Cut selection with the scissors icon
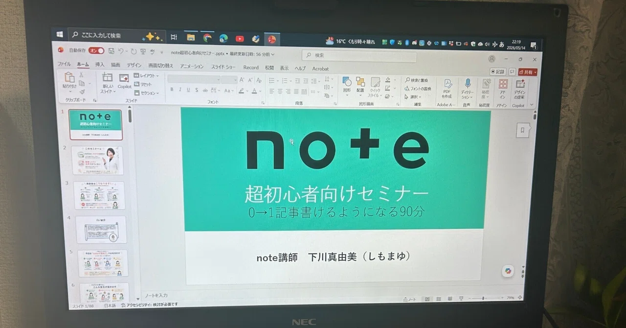This screenshot has width=626, height=328. 81,75
